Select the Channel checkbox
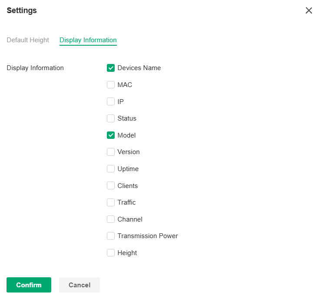This screenshot has width=318, height=296. click(111, 219)
